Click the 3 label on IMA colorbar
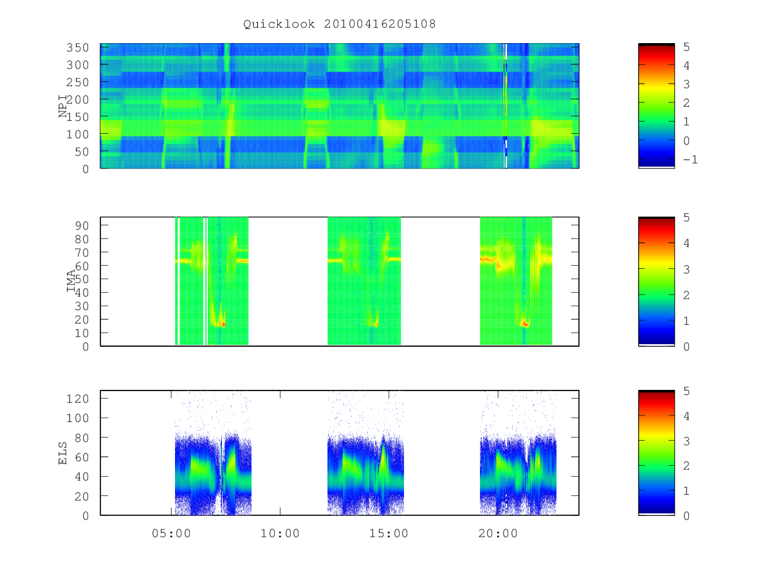Screen dimensions: 772x579 click(x=686, y=269)
